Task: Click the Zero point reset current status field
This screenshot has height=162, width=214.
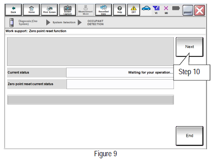Action: coord(120,84)
